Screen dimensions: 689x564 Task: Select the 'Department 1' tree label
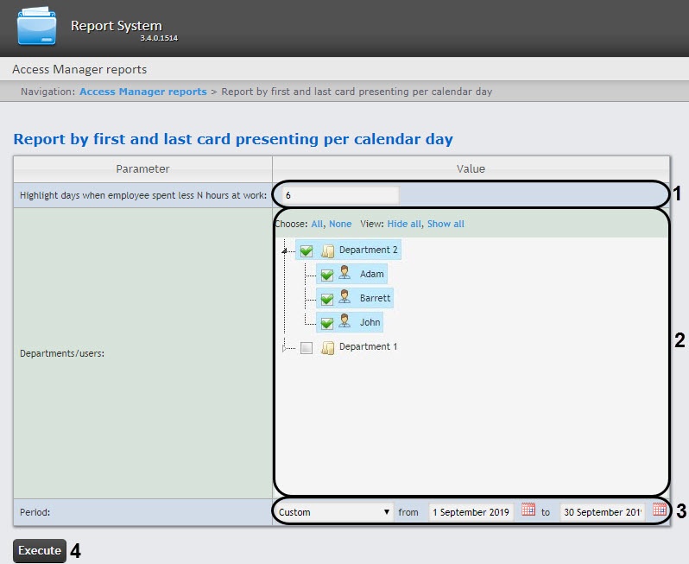point(368,346)
